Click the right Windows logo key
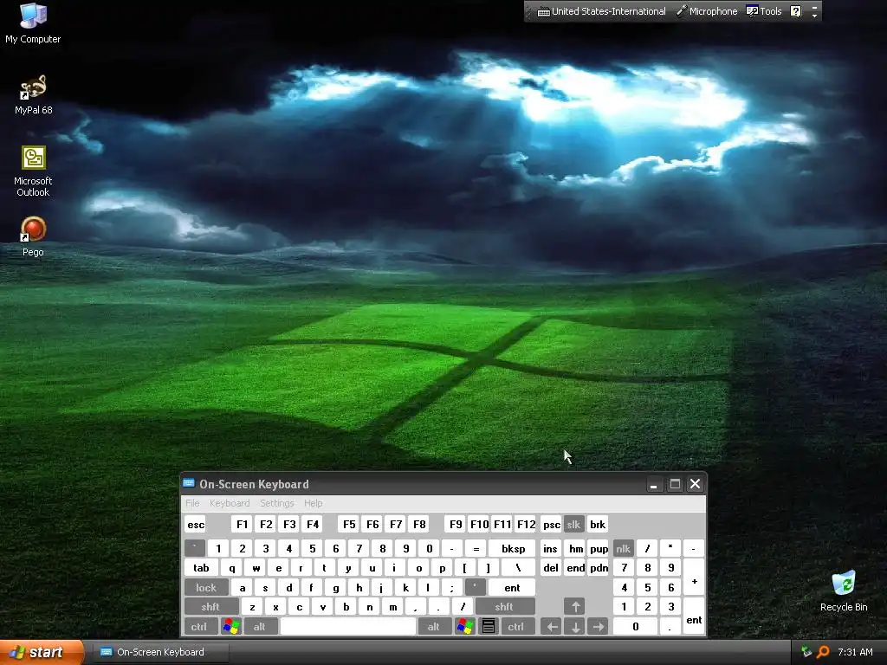Viewport: 887px width, 665px height. click(465, 627)
